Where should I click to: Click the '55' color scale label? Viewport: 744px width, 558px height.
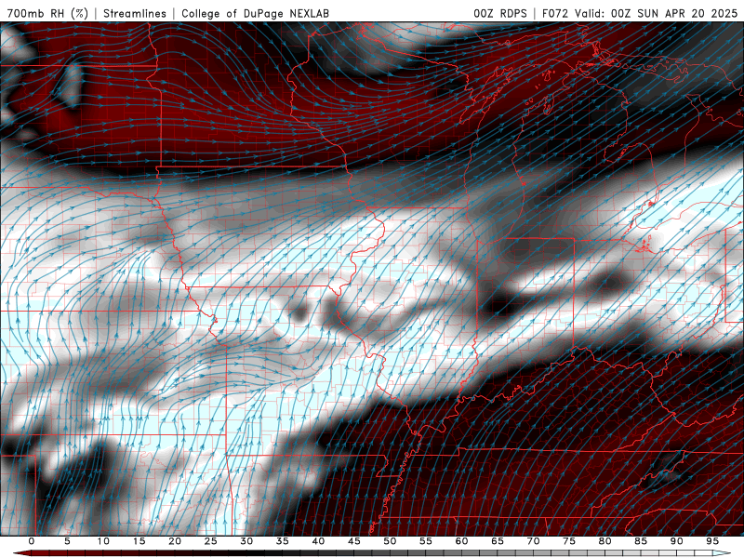pos(426,541)
